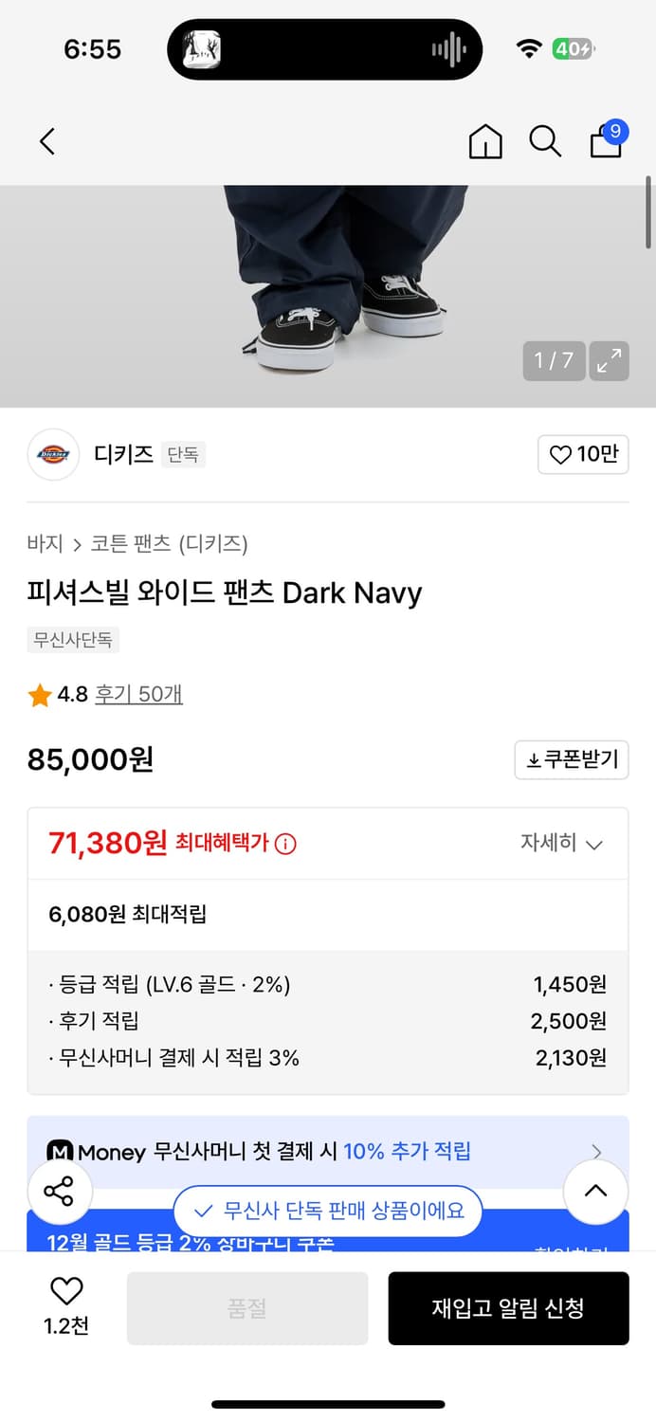Open the search function
Image resolution: width=656 pixels, height=1422 pixels.
pos(545,140)
